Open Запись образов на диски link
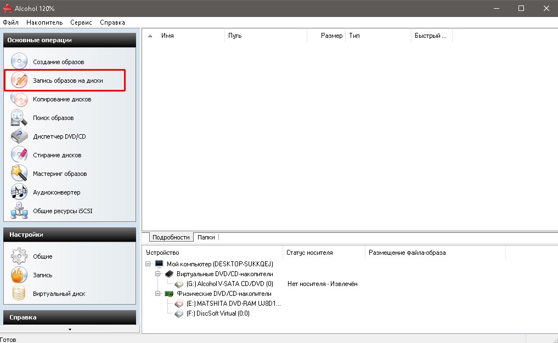Viewport: 558px width, 343px height. pos(68,81)
